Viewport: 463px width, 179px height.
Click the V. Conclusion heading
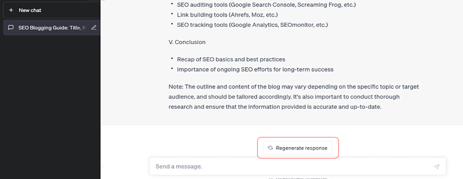pyautogui.click(x=187, y=42)
